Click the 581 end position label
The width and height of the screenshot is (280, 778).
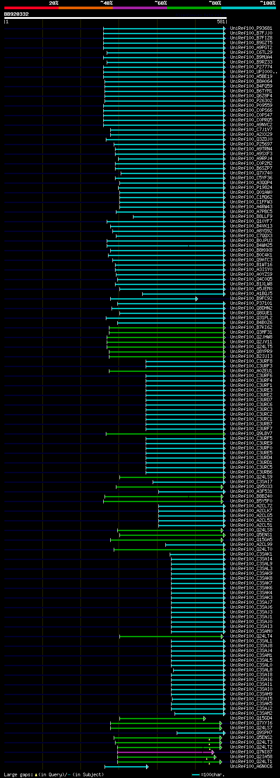[x=220, y=21]
